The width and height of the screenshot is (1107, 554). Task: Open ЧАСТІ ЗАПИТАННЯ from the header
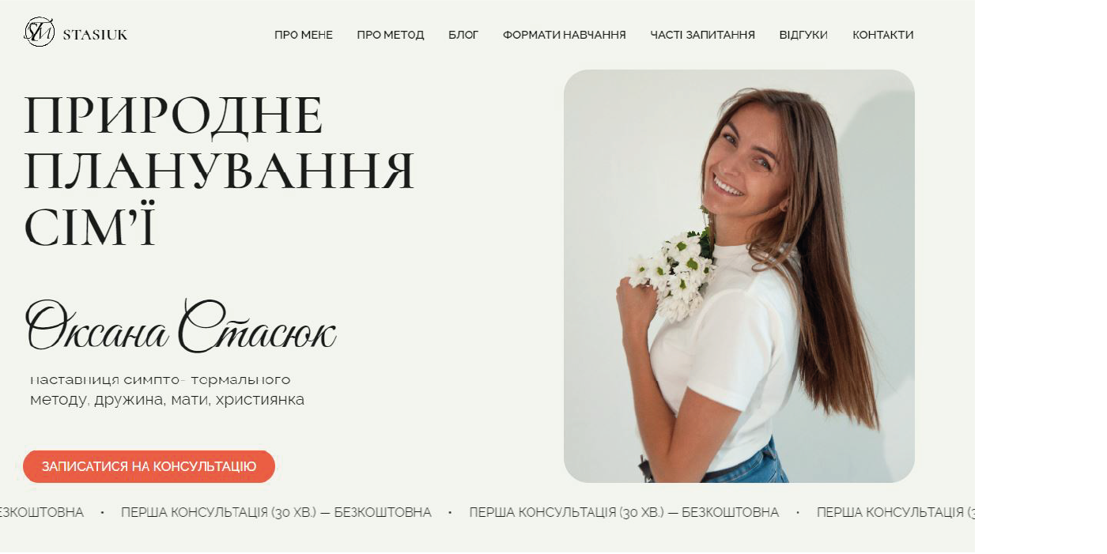click(x=703, y=35)
